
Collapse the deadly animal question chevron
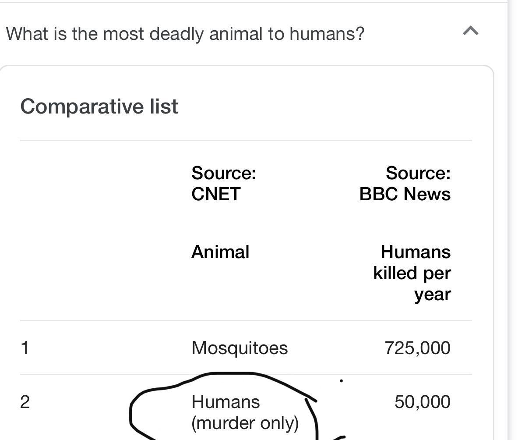coord(470,32)
